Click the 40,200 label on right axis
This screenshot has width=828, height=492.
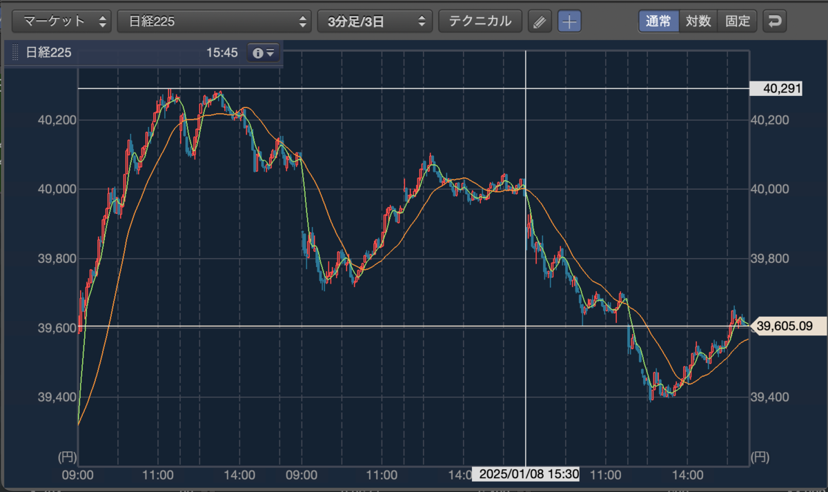point(771,120)
